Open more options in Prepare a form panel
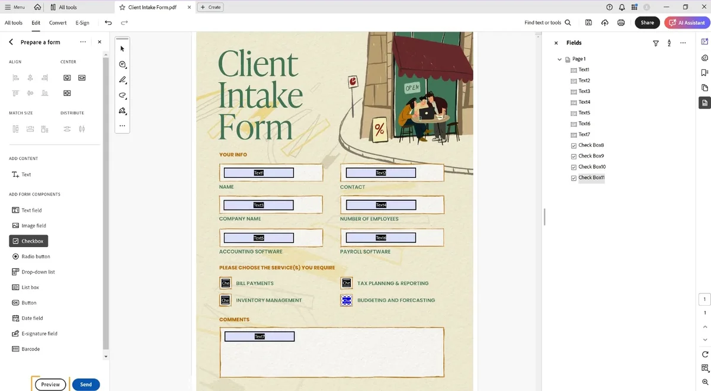 [83, 42]
